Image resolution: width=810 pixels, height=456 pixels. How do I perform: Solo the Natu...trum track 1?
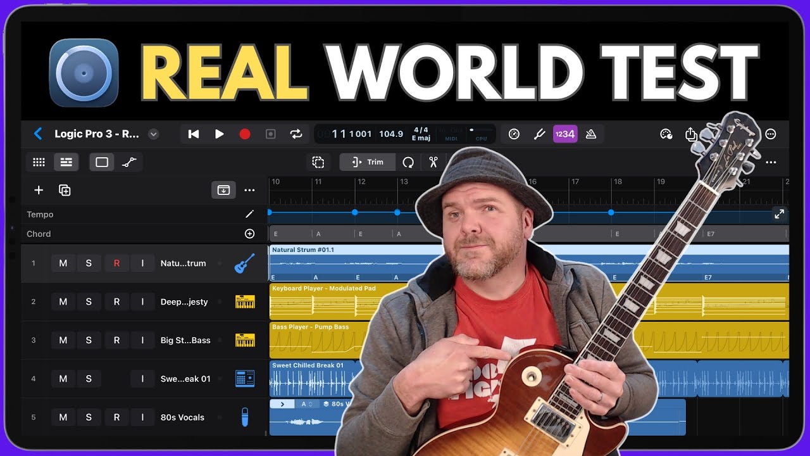(89, 263)
